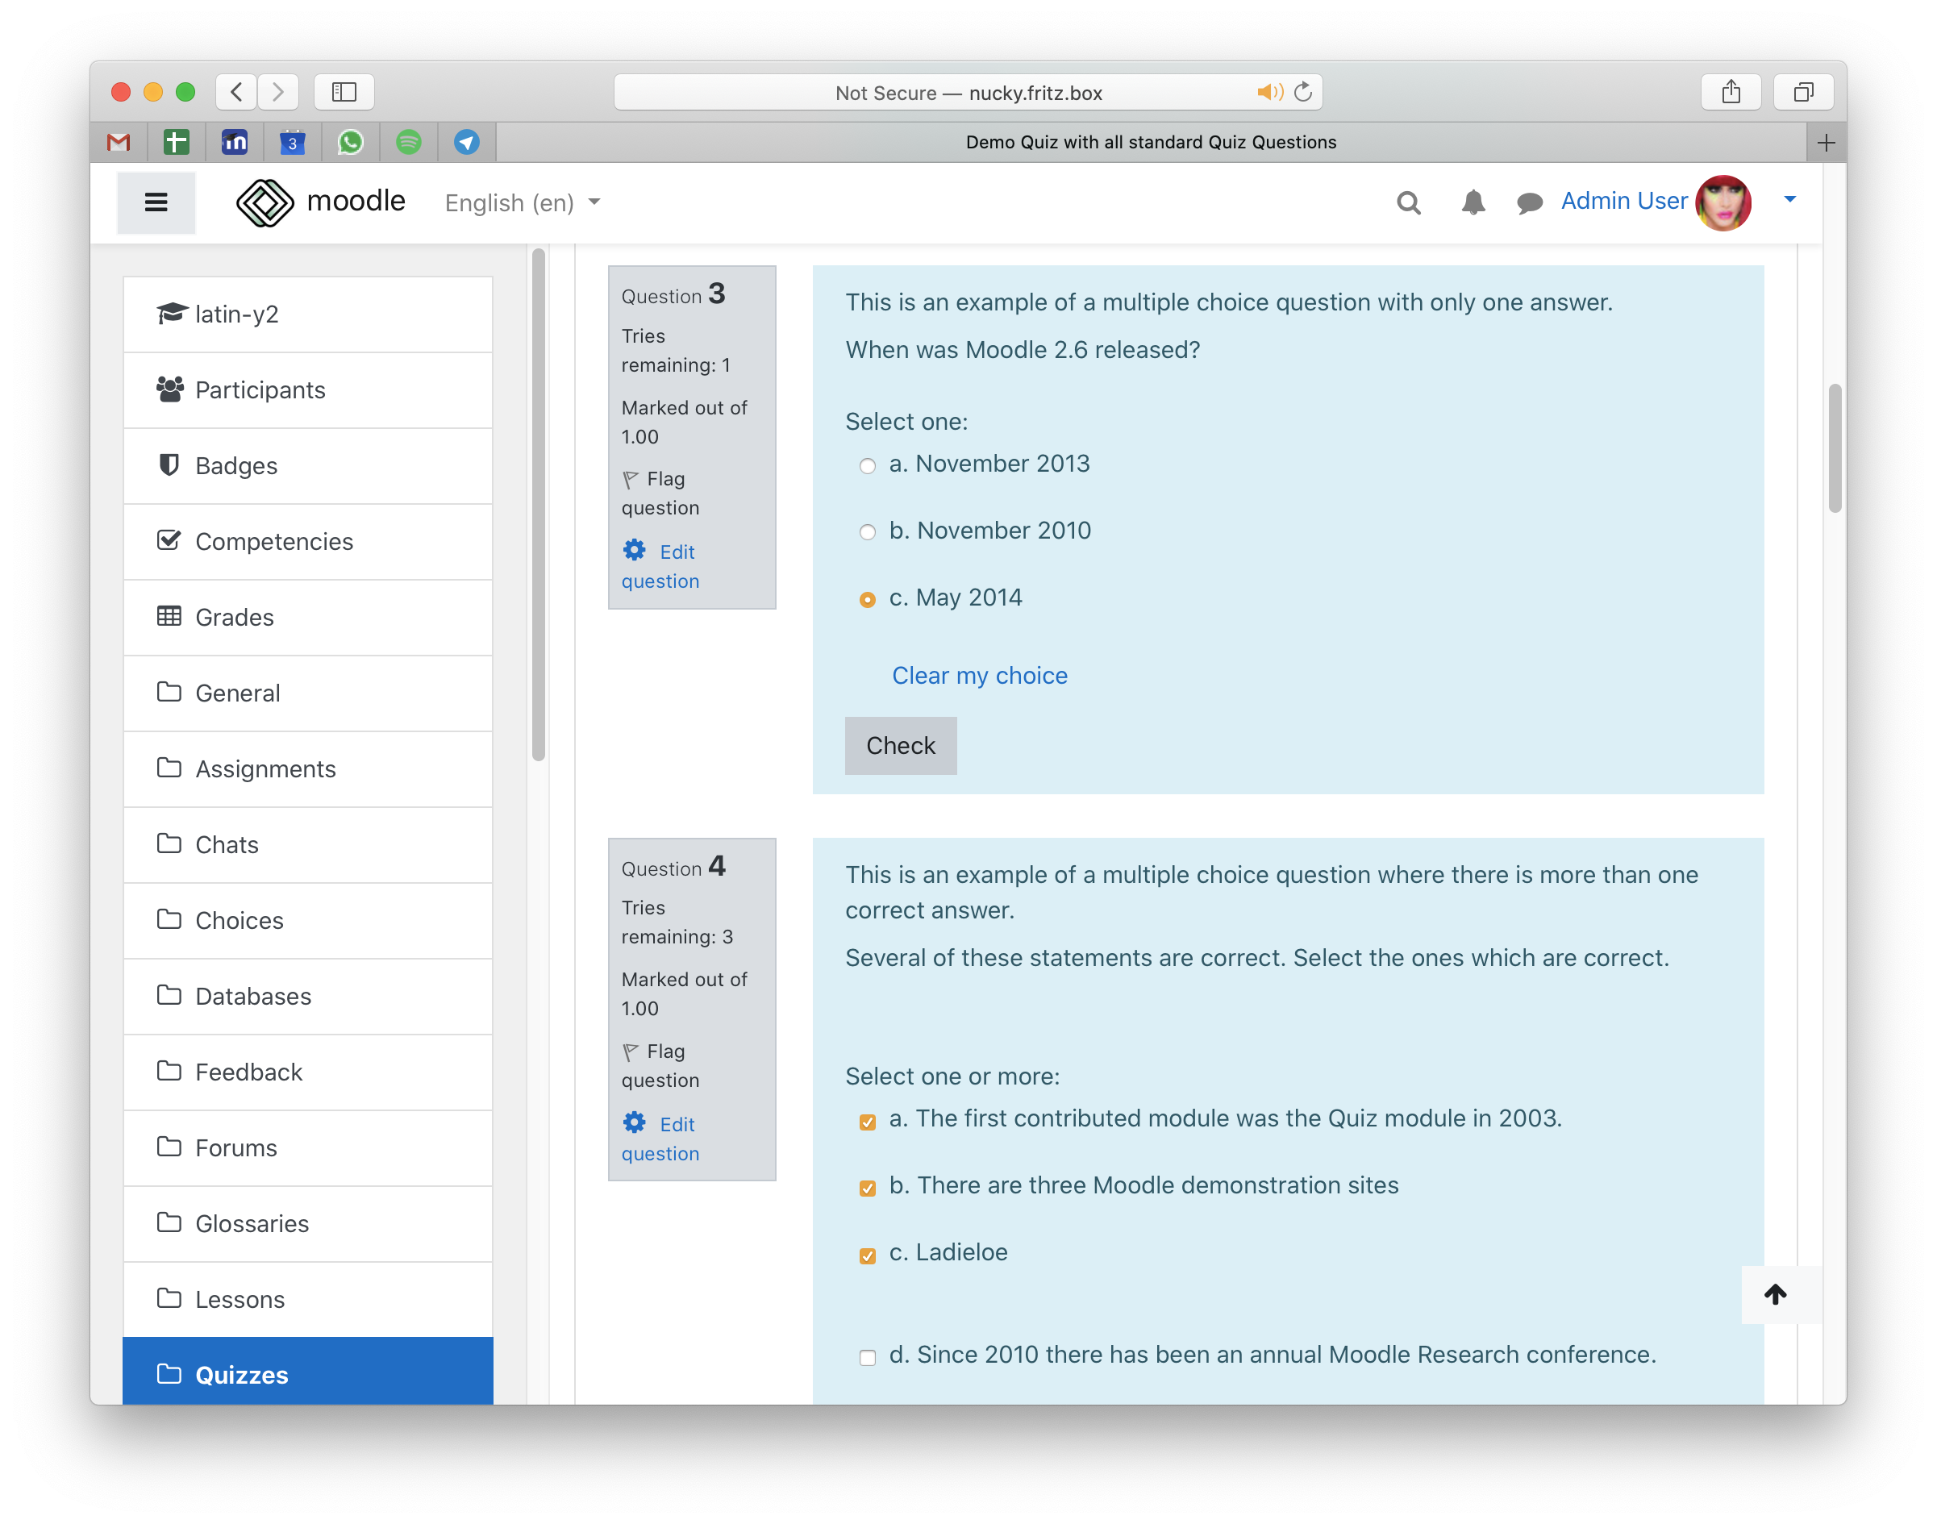Go to the Choices section

[x=308, y=921]
